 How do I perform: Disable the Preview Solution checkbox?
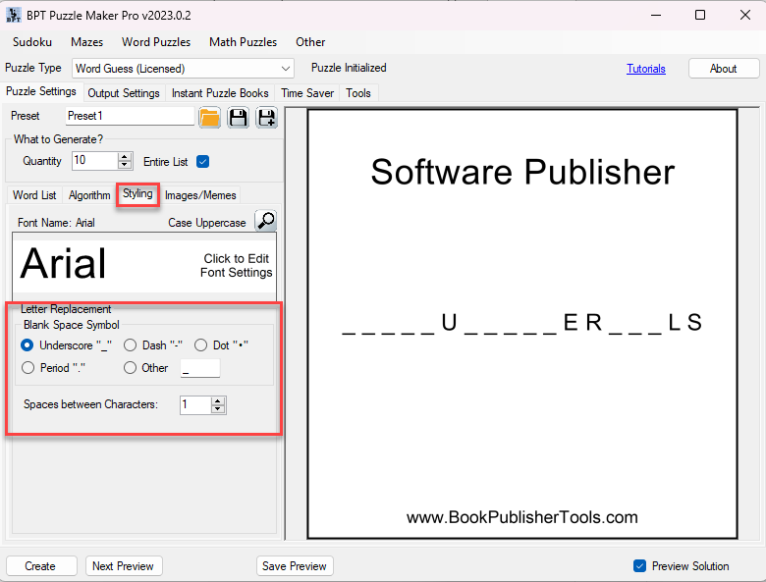click(640, 566)
